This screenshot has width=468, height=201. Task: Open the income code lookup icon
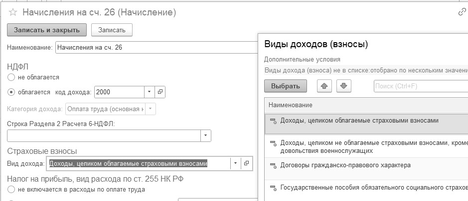(160, 92)
